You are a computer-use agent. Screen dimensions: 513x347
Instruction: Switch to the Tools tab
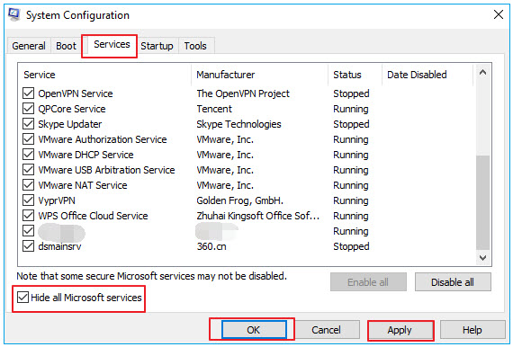(195, 46)
